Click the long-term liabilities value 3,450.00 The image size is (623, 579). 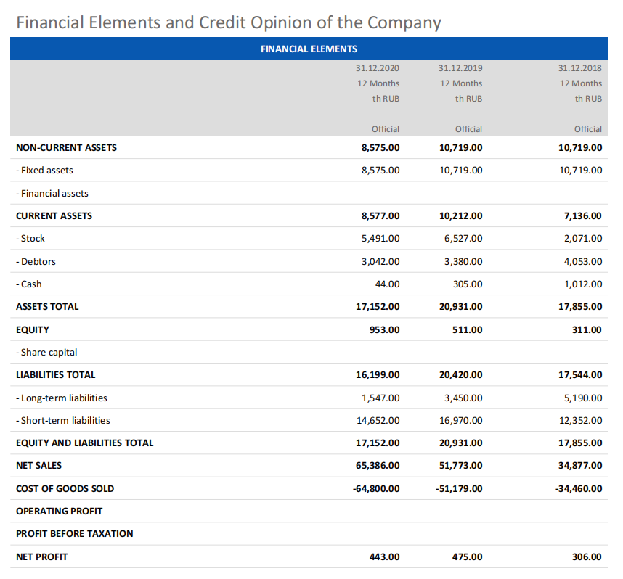(x=463, y=398)
